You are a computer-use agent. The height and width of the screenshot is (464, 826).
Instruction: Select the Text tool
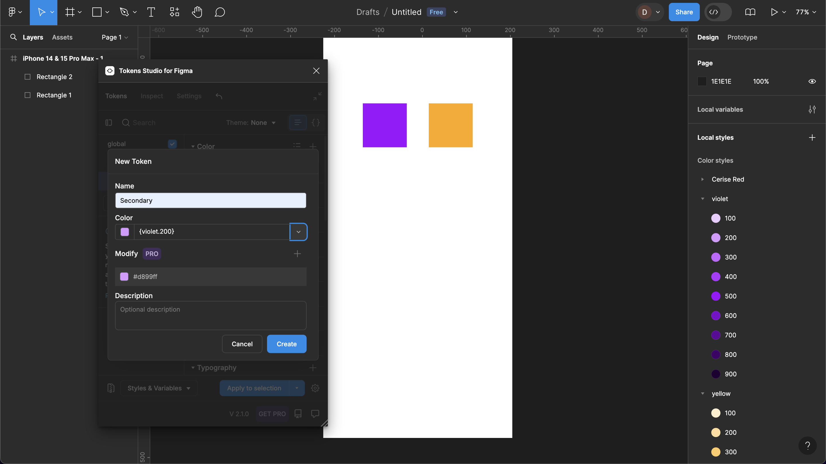151,12
